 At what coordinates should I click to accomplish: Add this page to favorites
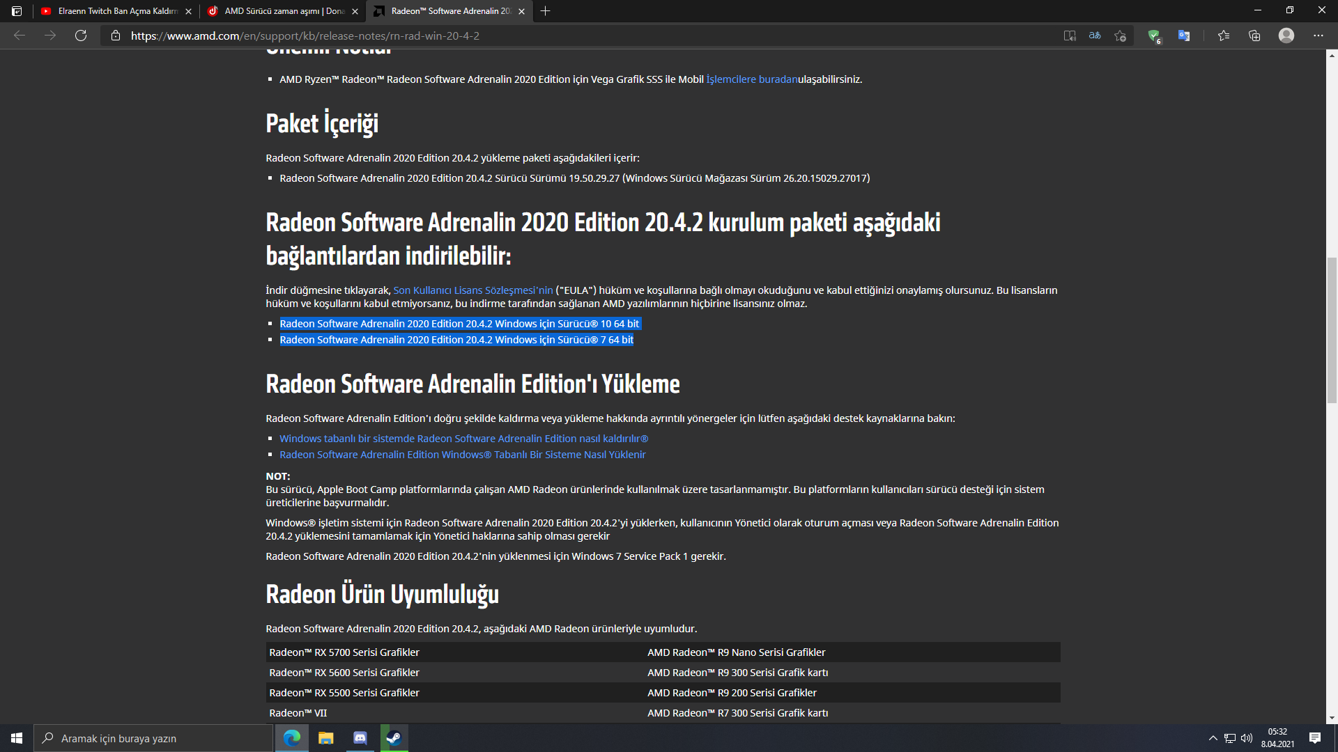click(x=1120, y=36)
